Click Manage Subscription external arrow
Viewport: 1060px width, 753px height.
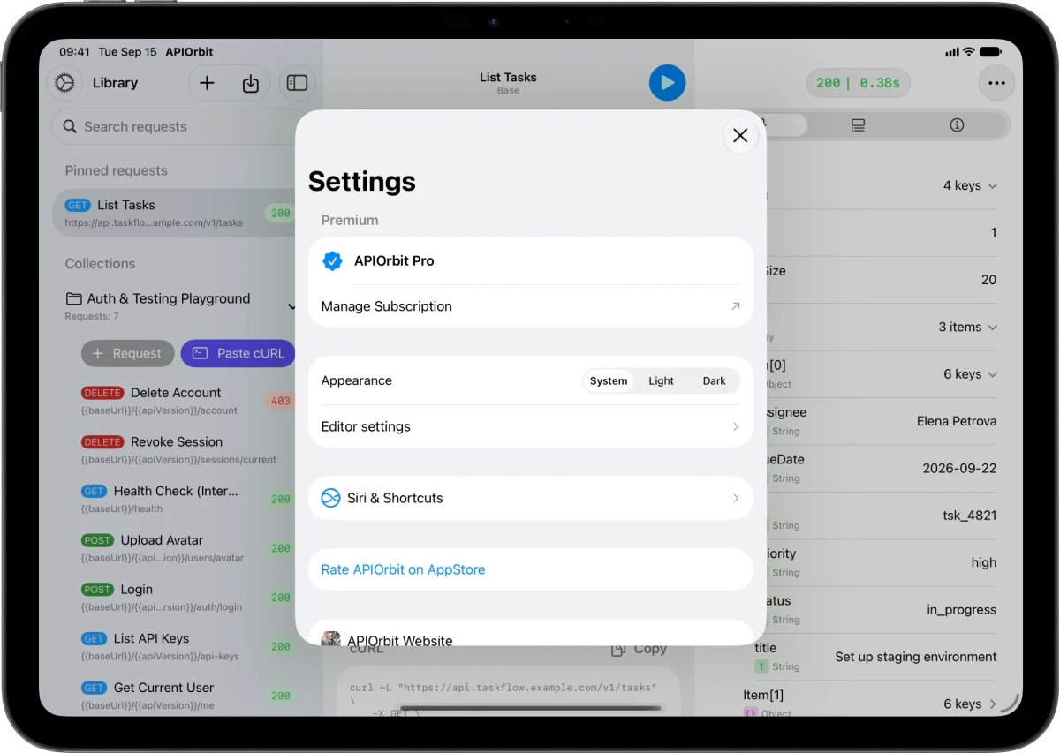point(735,306)
